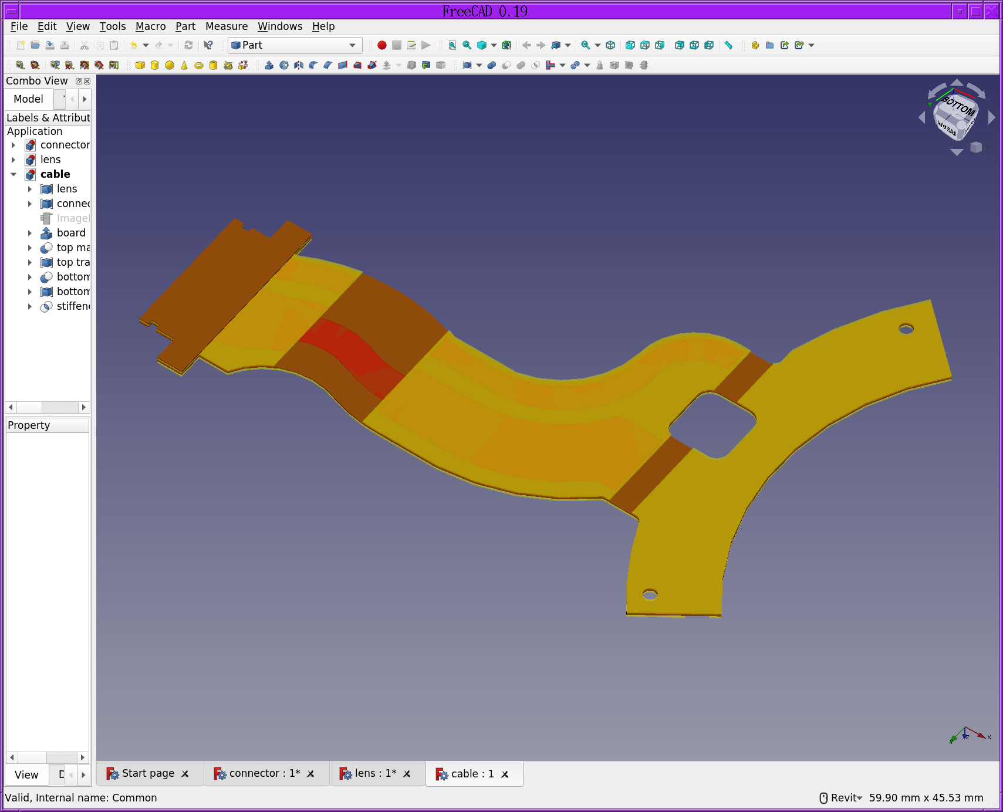The height and width of the screenshot is (812, 1003).
Task: Expand the board tree item
Action: tap(31, 233)
